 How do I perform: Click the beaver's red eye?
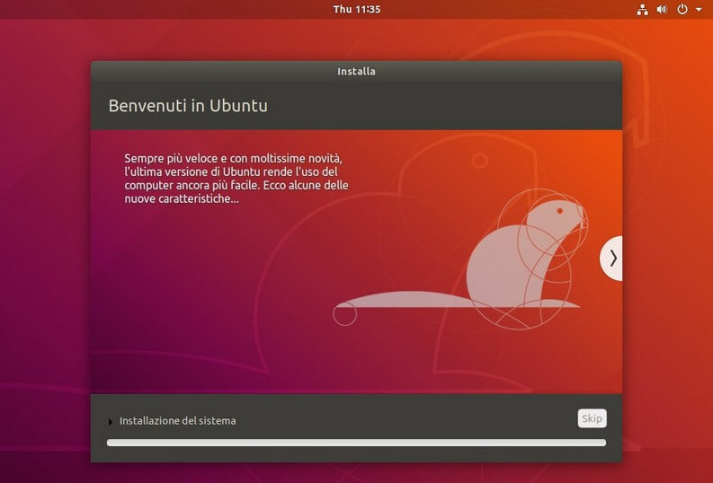[x=559, y=211]
